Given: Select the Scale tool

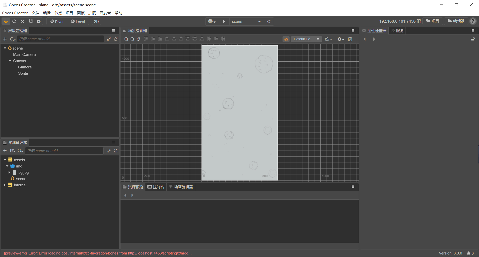Looking at the screenshot, I should 22,21.
